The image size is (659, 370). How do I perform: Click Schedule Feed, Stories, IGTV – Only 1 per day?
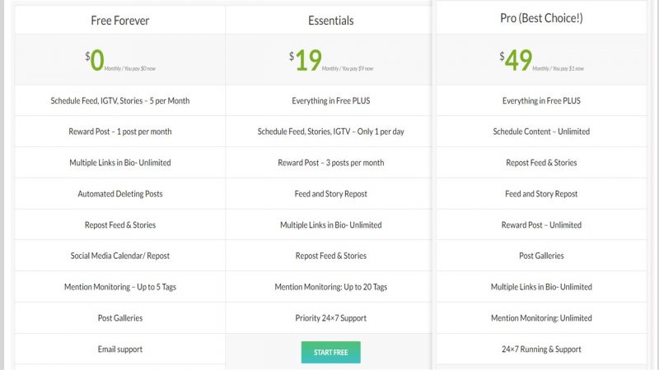tap(331, 132)
